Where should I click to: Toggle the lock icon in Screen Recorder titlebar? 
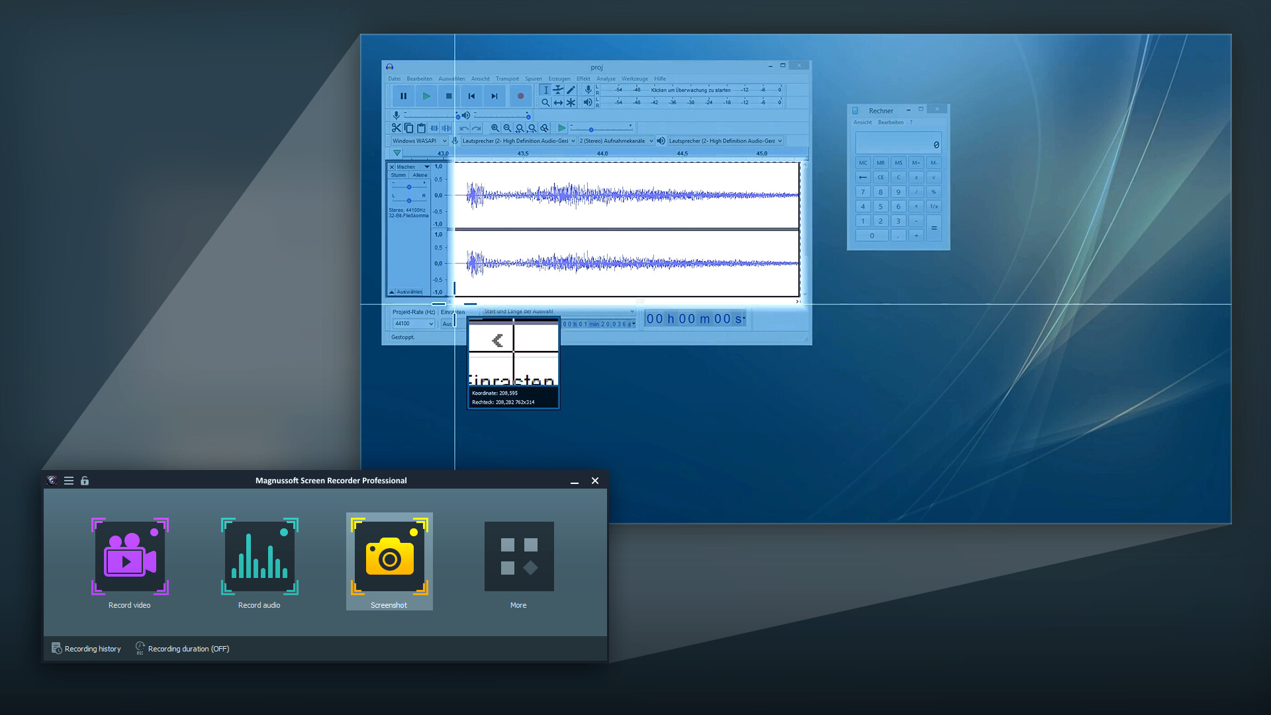84,481
